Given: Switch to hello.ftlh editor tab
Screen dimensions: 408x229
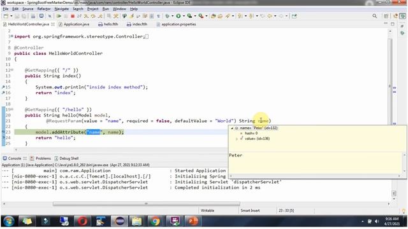Looking at the screenshot, I should tap(108, 24).
